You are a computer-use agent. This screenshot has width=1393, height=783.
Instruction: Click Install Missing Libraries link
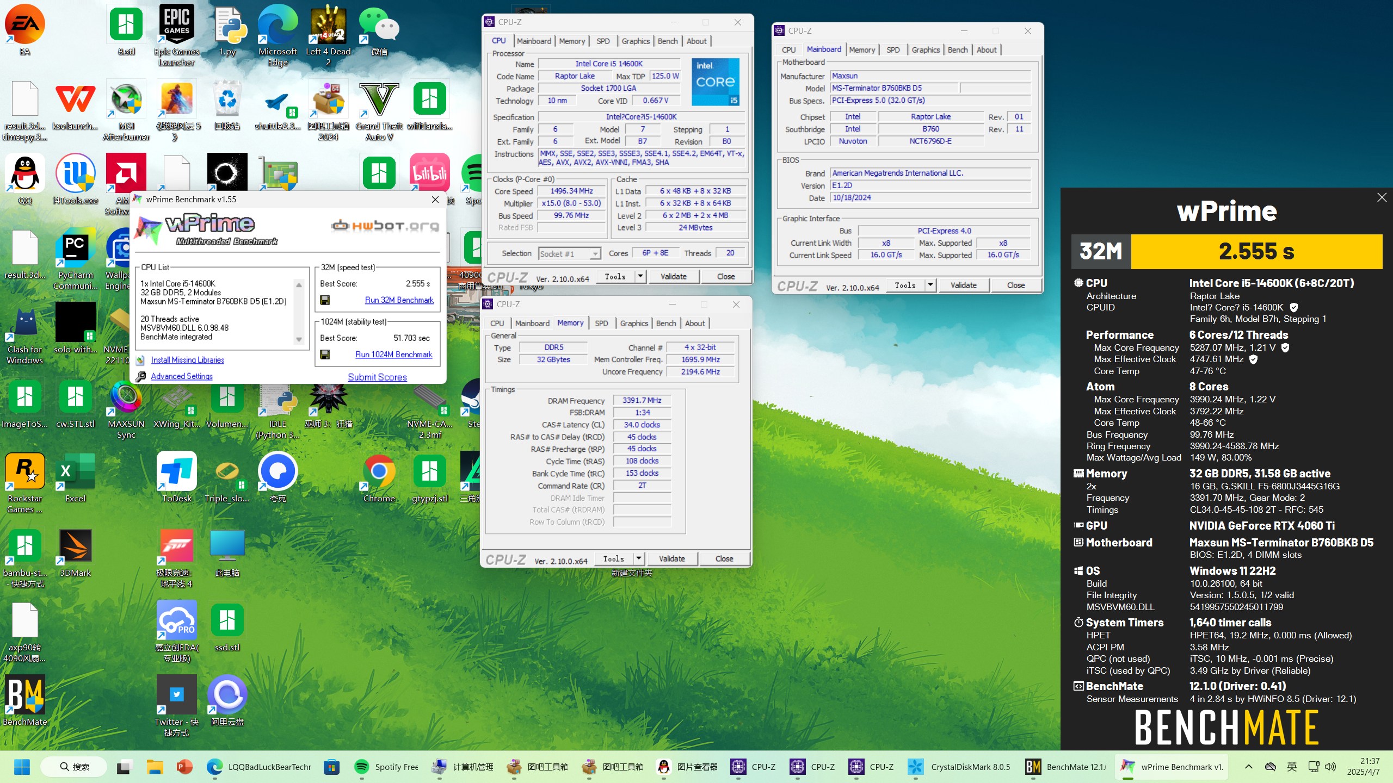pyautogui.click(x=187, y=360)
